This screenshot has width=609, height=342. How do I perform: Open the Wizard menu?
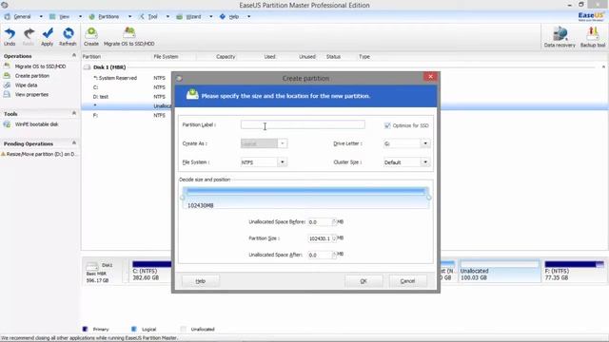[193, 17]
